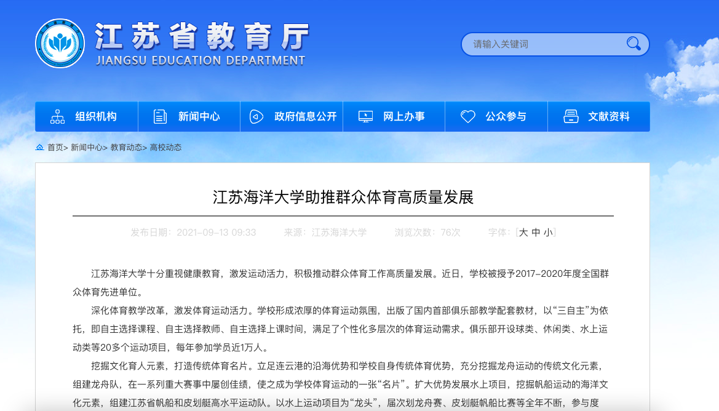The height and width of the screenshot is (411, 719).
Task: Click the news document icon
Action: coord(160,116)
